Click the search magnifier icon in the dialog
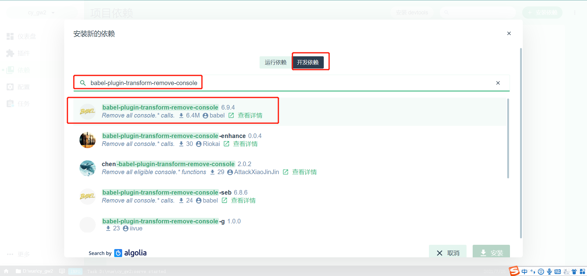Viewport: 587px width, 276px height. [x=83, y=83]
